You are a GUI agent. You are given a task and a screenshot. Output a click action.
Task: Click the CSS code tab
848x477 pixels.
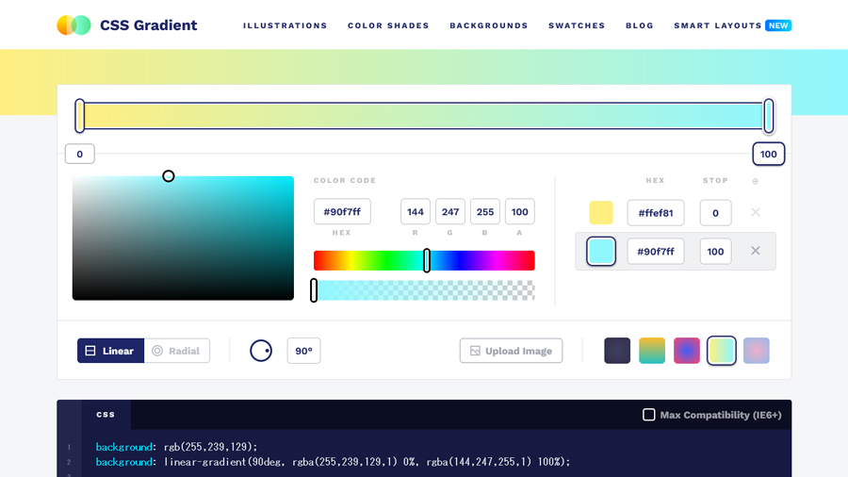tap(106, 415)
